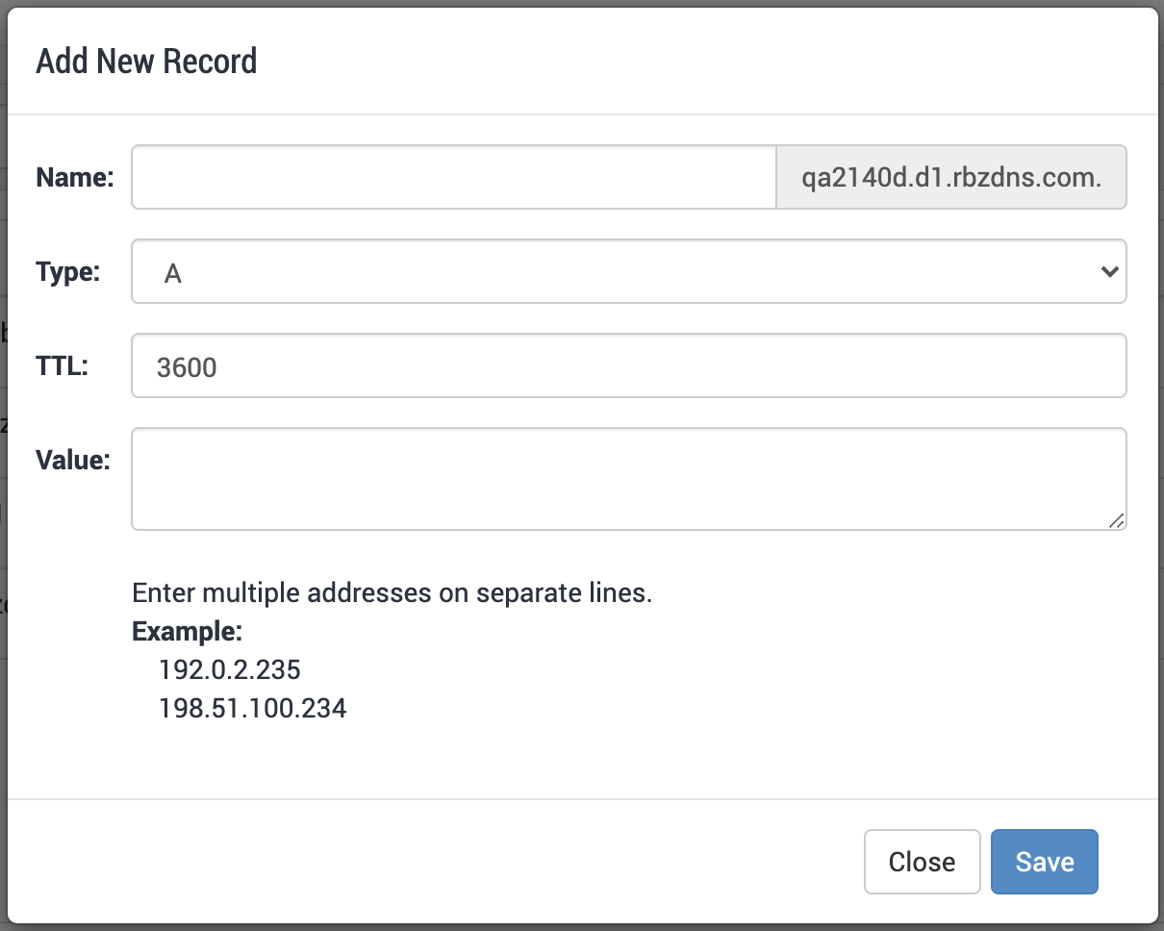Select the example address 192.0.2.235
The image size is (1164, 931).
point(229,669)
